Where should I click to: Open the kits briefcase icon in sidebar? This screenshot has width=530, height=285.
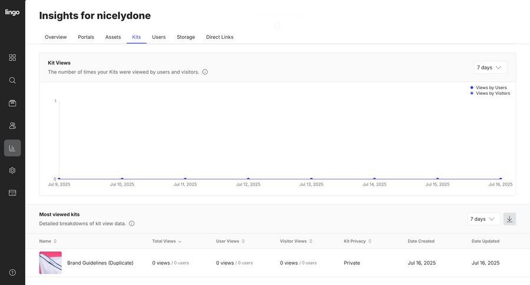point(12,103)
